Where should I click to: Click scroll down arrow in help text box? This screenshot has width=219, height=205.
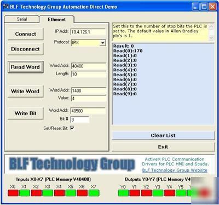point(211,38)
